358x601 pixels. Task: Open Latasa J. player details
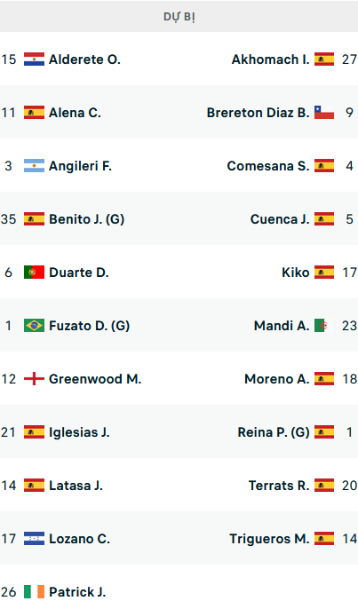[x=76, y=486]
